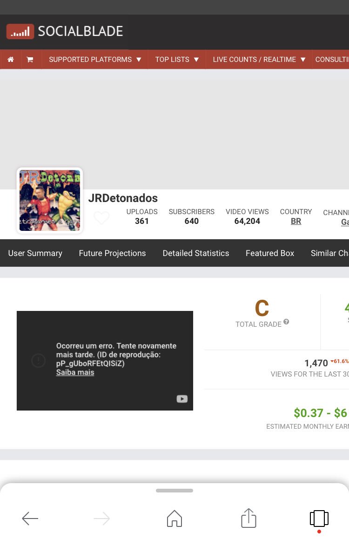Expand the Live Counts / Realtime dropdown
The width and height of the screenshot is (349, 539).
pos(259,60)
